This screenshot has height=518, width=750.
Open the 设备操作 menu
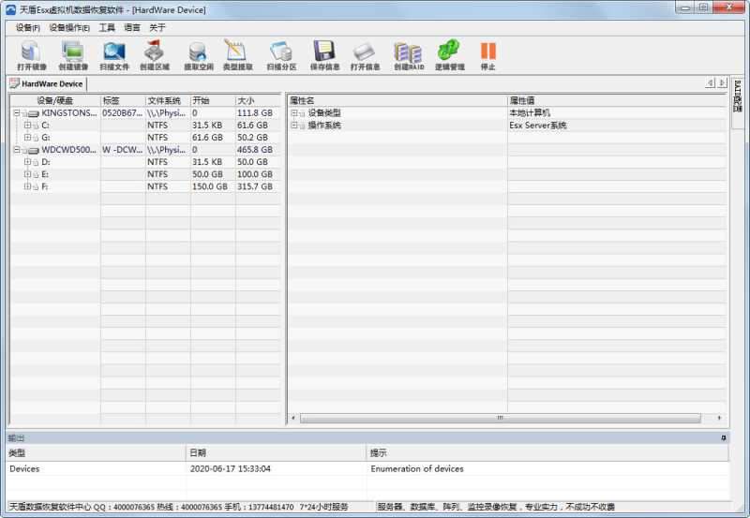pyautogui.click(x=69, y=27)
